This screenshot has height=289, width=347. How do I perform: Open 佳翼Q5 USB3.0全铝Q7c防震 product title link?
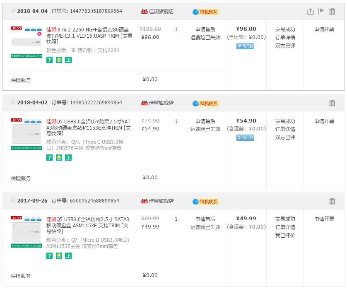89,128
